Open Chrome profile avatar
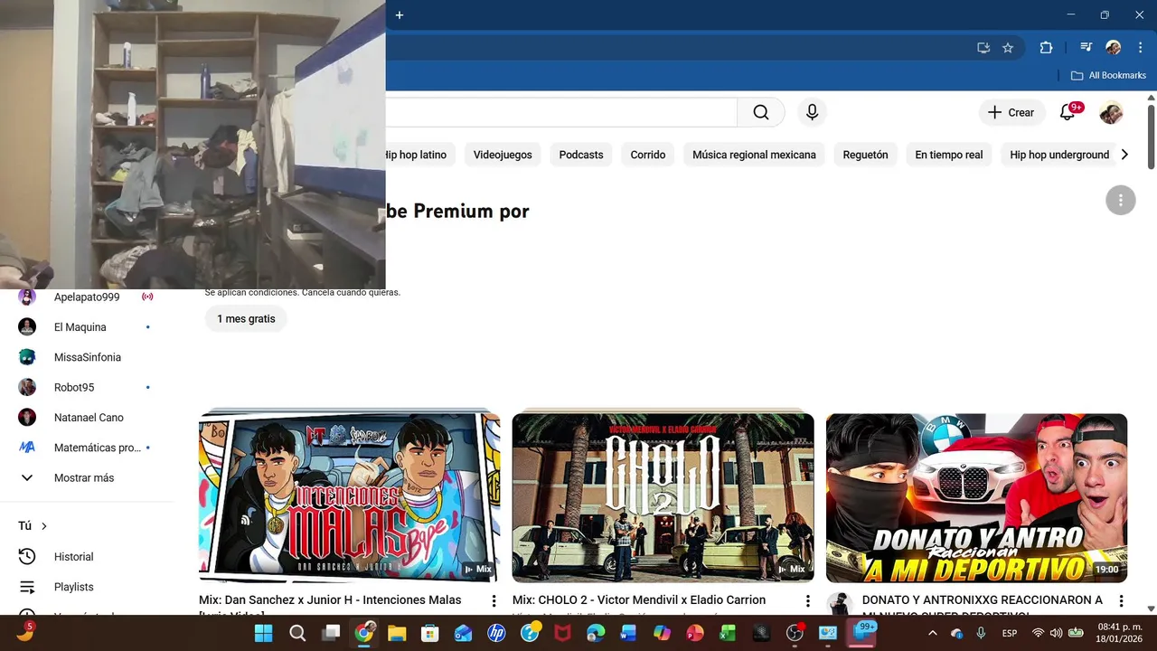1157x651 pixels. [1114, 48]
